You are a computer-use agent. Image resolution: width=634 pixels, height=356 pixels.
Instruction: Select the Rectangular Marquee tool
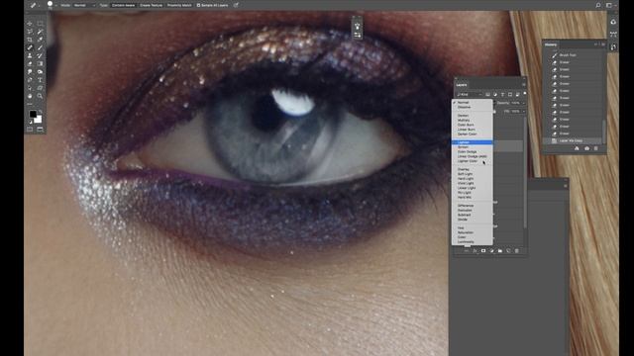click(x=40, y=24)
